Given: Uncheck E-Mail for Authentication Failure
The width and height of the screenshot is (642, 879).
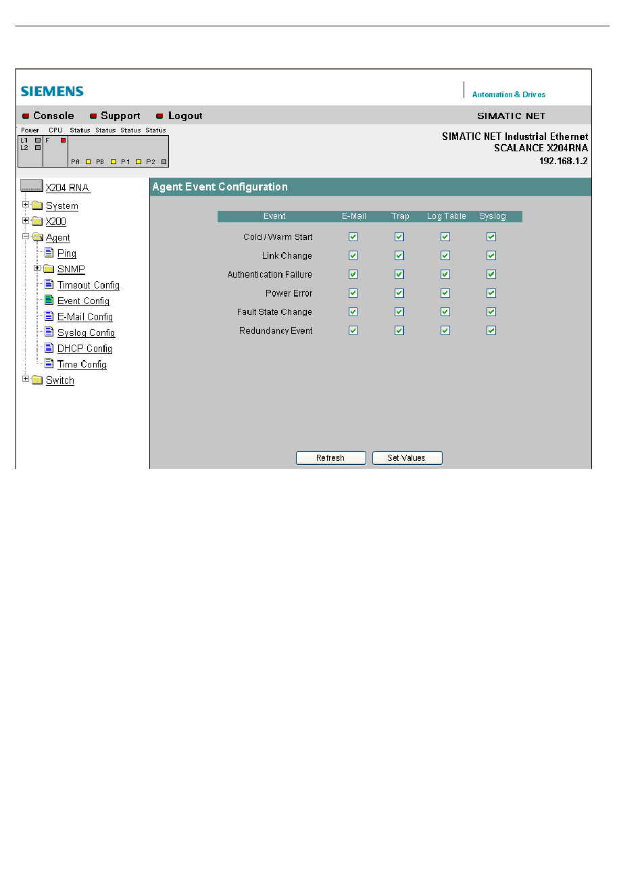Looking at the screenshot, I should click(x=353, y=274).
